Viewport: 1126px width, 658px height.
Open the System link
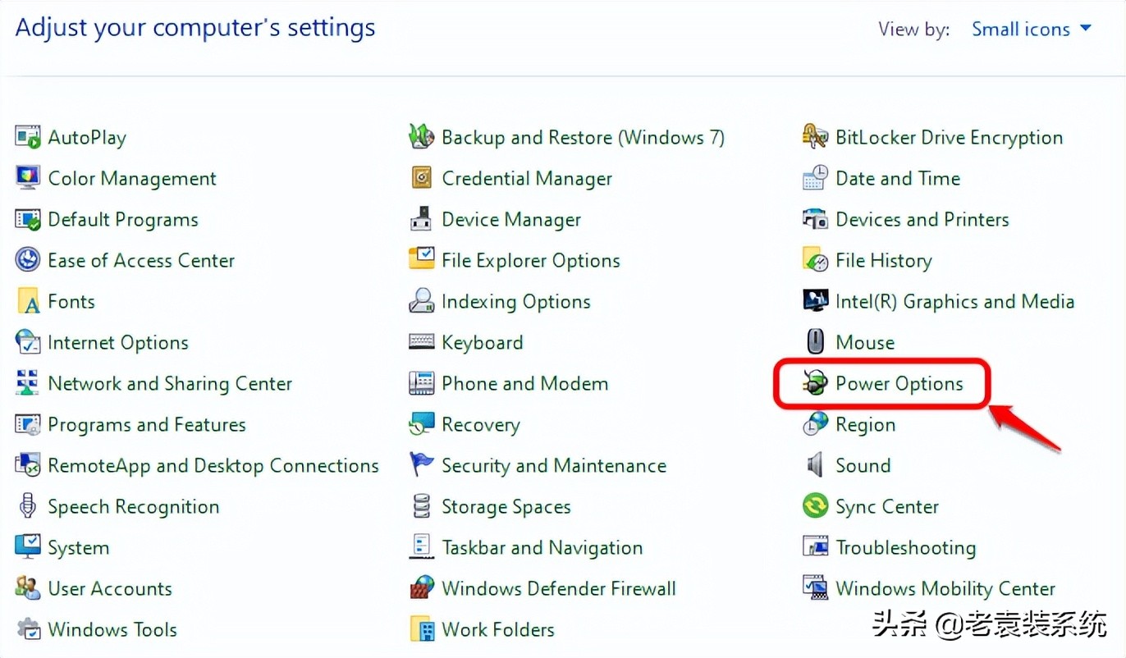(x=78, y=548)
